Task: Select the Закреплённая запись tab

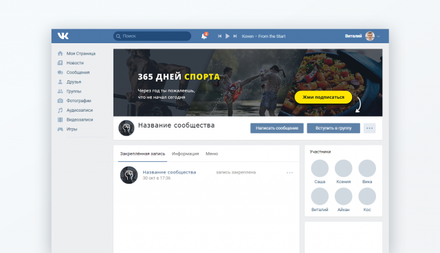Action: 142,154
